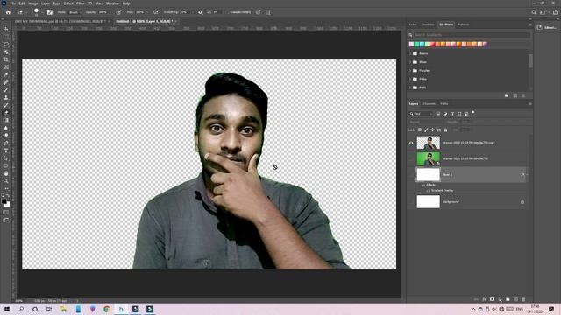Filter layers by pixel icon

pos(438,114)
